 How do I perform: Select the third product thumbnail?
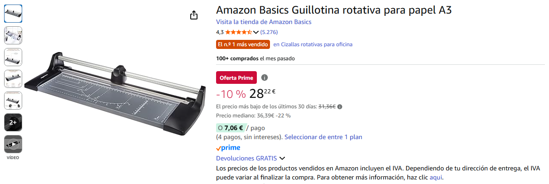tap(13, 57)
